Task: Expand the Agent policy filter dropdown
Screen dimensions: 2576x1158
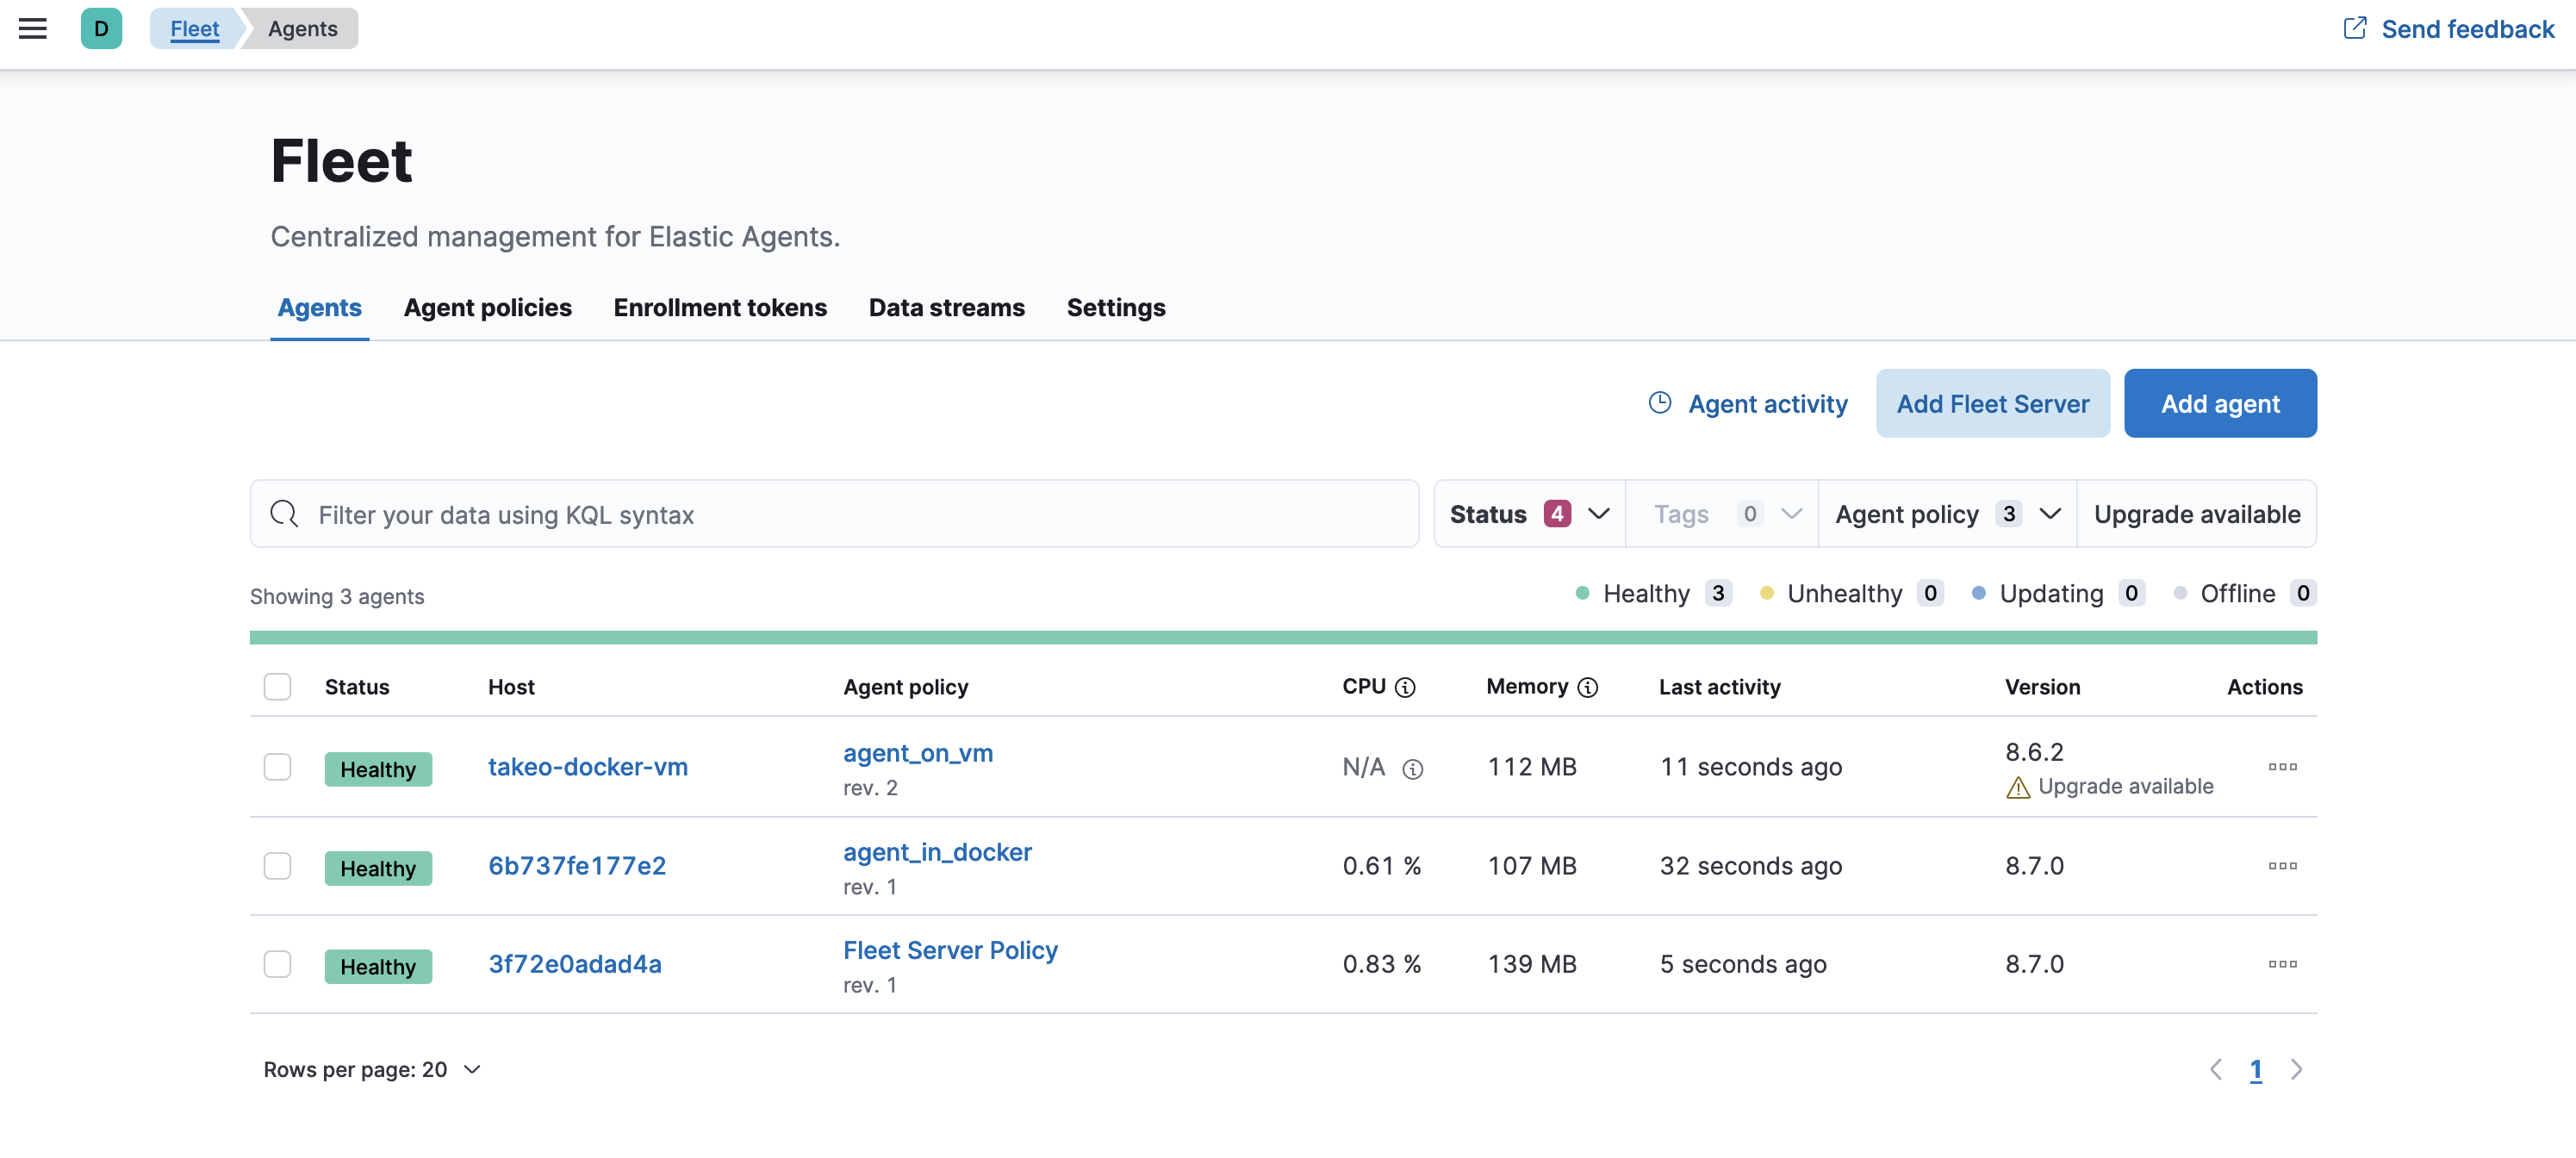Action: click(x=1946, y=513)
